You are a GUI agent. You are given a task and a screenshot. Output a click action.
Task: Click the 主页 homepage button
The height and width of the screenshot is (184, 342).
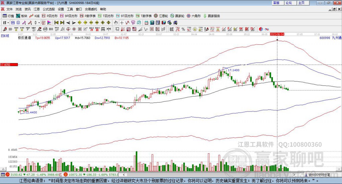tap(303, 3)
